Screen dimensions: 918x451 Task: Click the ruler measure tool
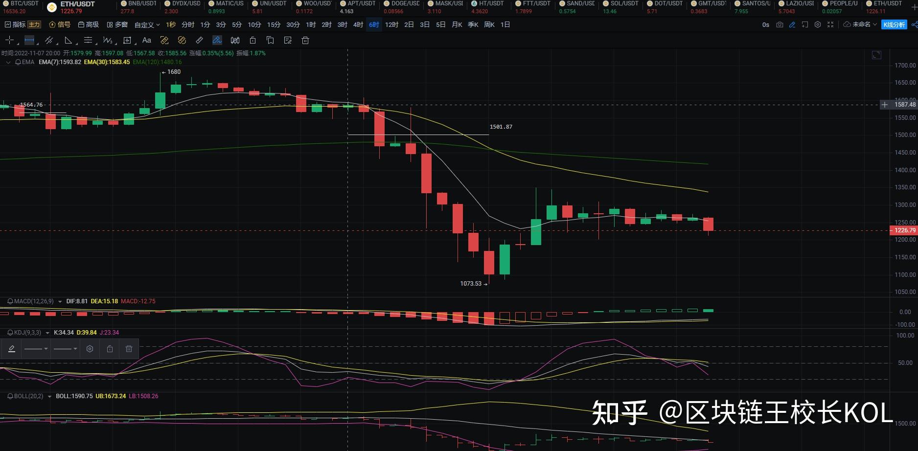(x=199, y=40)
